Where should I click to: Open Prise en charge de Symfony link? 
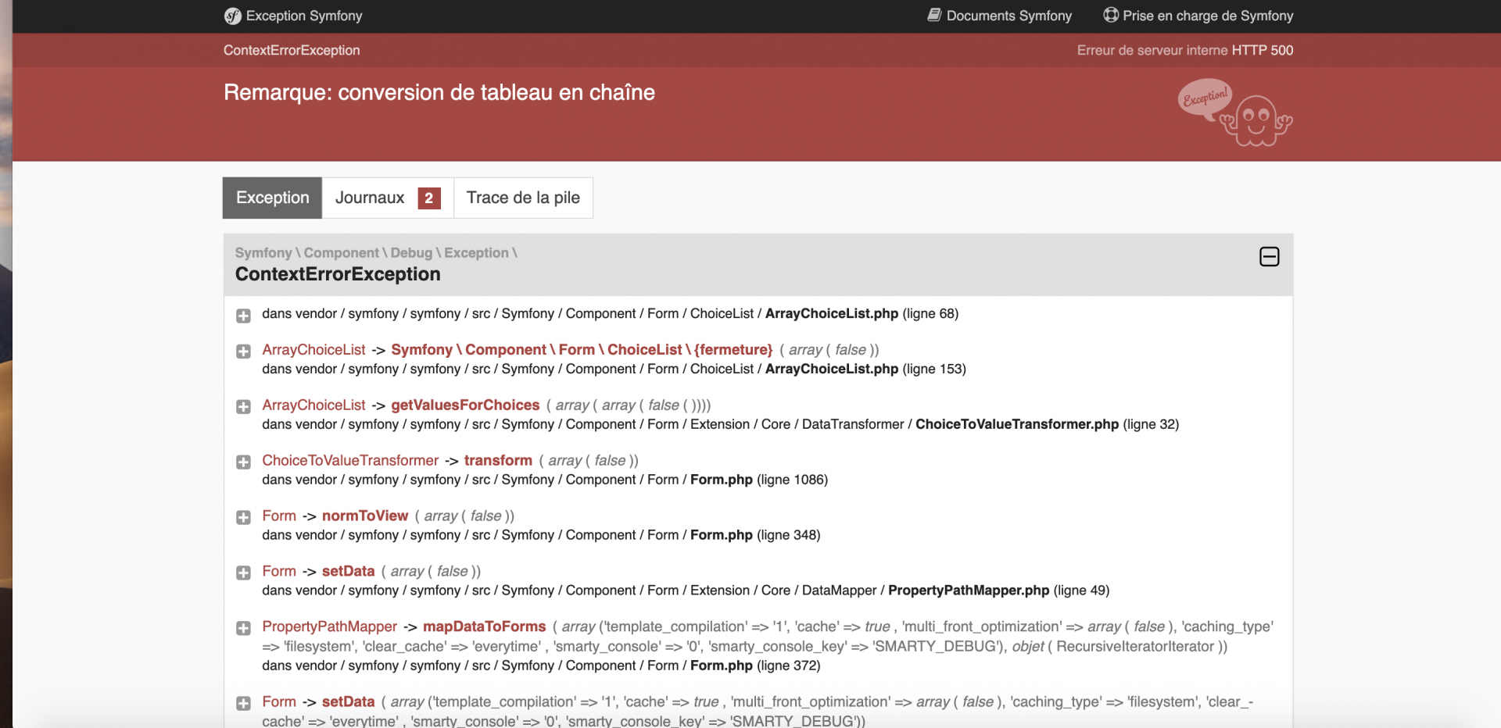(1198, 16)
